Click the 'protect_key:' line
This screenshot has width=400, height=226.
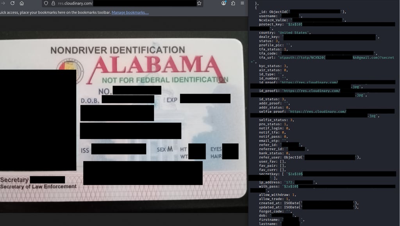pyautogui.click(x=327, y=24)
